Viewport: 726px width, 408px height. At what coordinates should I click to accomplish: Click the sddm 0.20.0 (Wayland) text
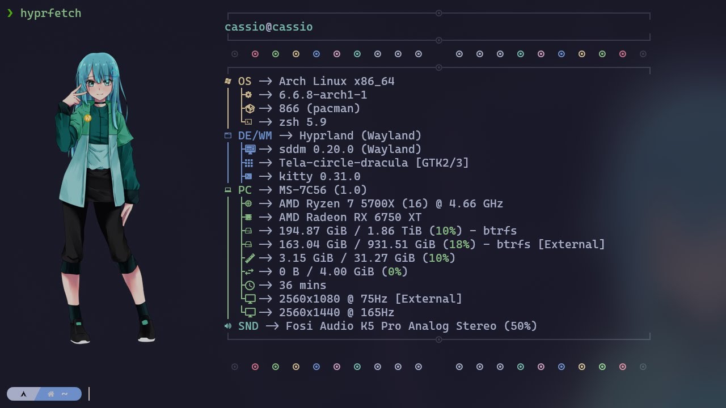351,149
